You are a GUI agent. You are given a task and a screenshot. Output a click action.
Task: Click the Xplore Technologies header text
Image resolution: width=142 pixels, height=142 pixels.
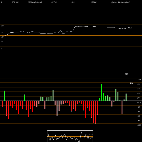point(120,2)
